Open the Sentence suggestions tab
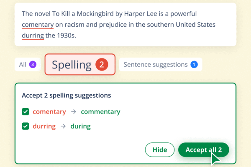 161,65
